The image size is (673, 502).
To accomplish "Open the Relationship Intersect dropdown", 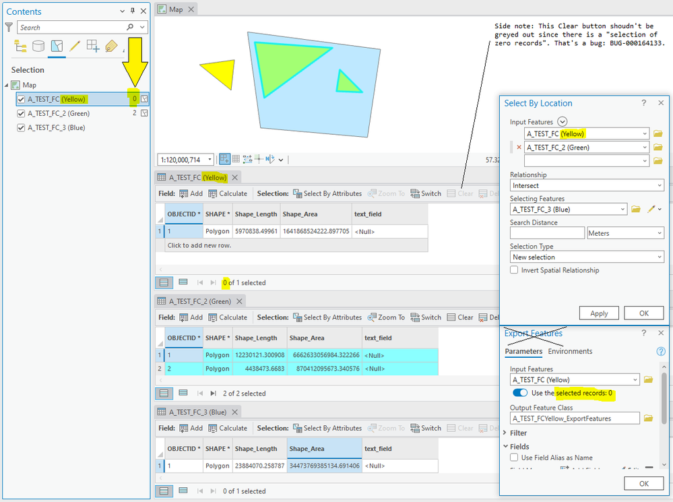I will [587, 185].
